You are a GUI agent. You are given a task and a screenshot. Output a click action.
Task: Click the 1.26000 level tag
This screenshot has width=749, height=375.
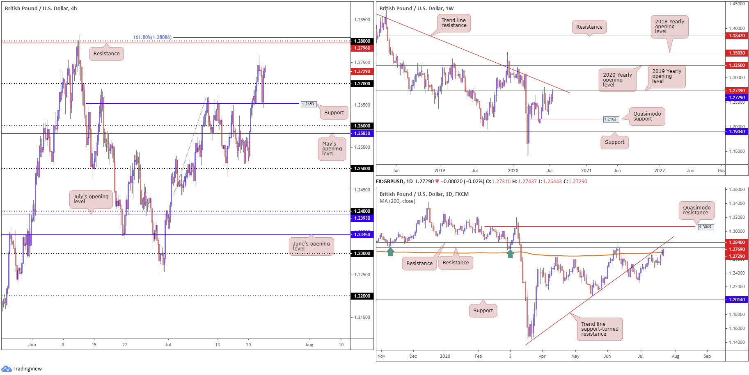(x=362, y=126)
